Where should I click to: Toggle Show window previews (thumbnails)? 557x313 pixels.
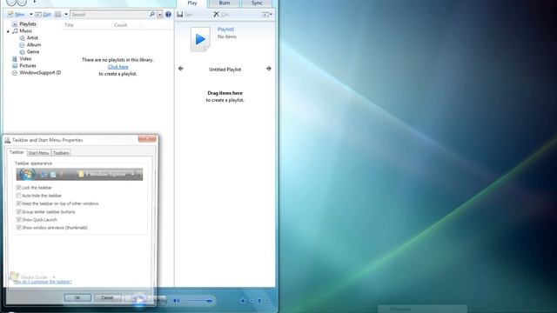(18, 228)
